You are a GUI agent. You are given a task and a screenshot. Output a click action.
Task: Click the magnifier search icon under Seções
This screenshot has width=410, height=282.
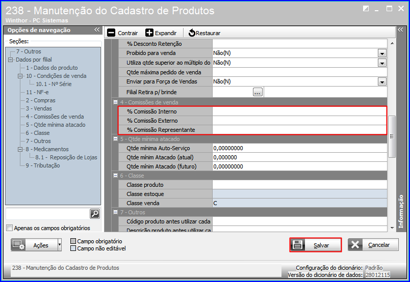click(x=95, y=214)
